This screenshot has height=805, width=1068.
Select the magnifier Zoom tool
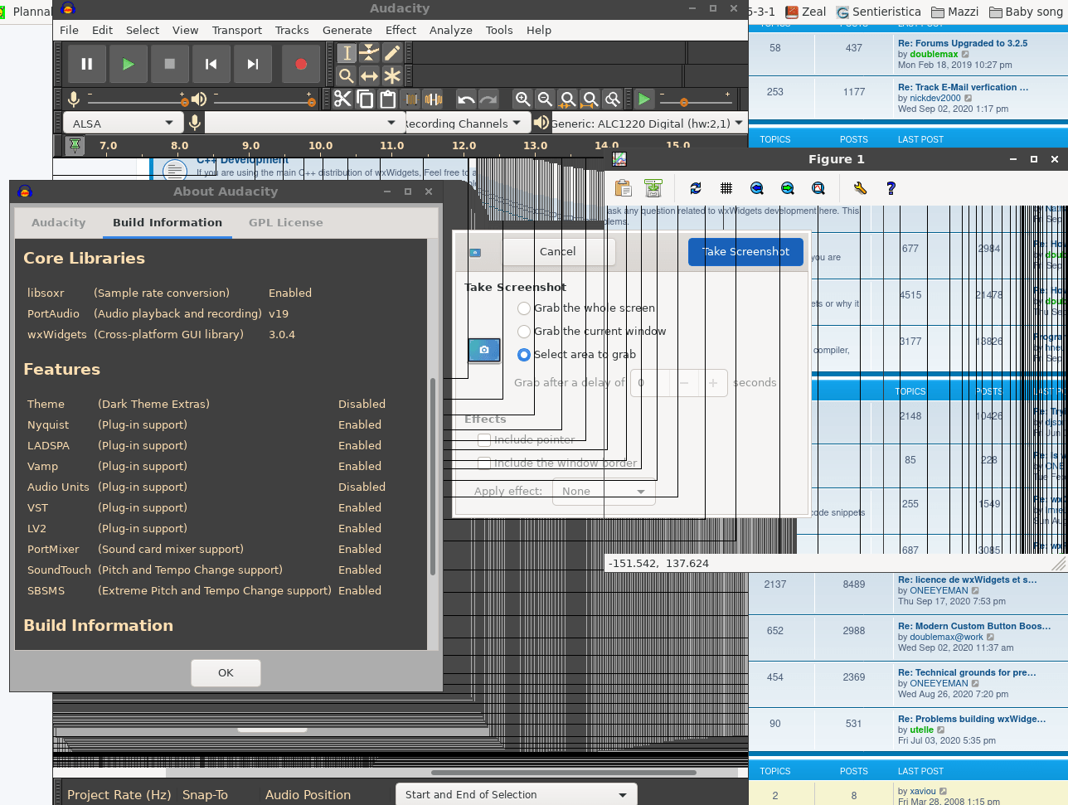click(x=347, y=76)
